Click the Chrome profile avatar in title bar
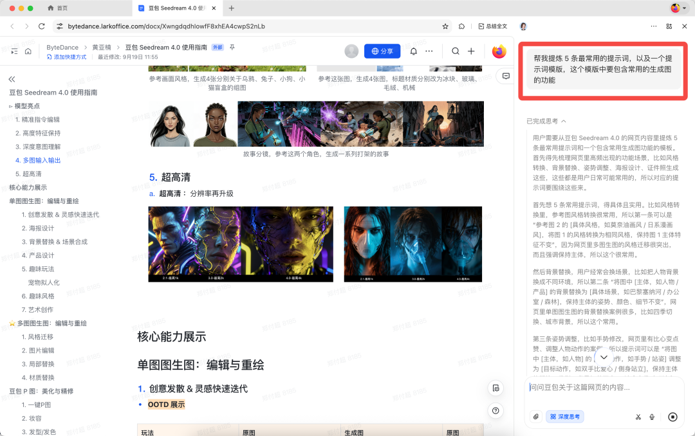 [x=676, y=8]
